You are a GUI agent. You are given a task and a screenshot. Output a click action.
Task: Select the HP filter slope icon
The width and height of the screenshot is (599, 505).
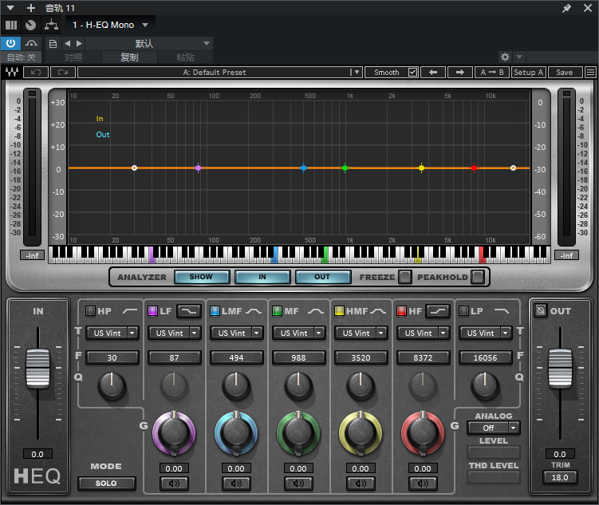coord(130,311)
